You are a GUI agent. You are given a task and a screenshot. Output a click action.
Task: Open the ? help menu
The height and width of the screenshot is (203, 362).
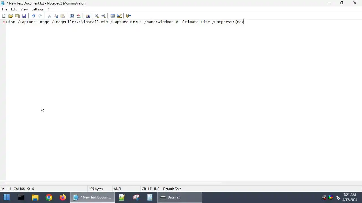click(48, 9)
